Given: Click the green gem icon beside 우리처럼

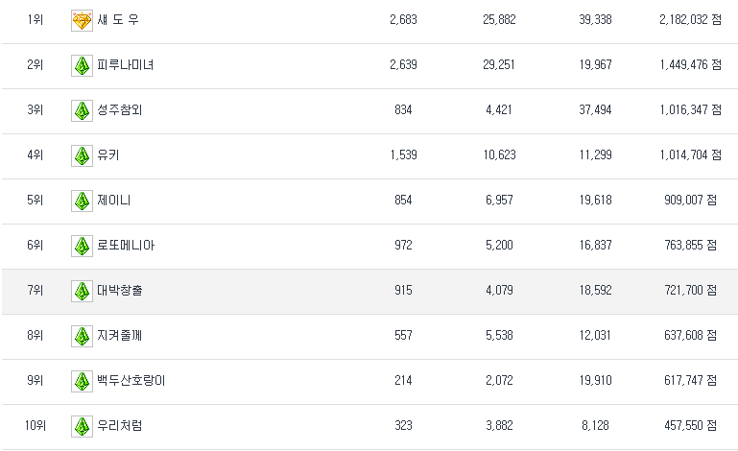Looking at the screenshot, I should pos(82,426).
